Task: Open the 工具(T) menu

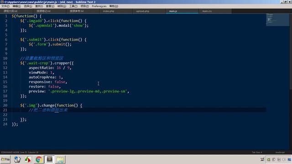Action: tap(73, 6)
